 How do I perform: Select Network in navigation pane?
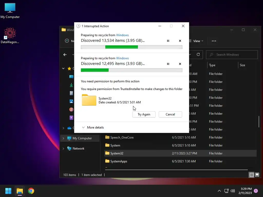(78, 149)
